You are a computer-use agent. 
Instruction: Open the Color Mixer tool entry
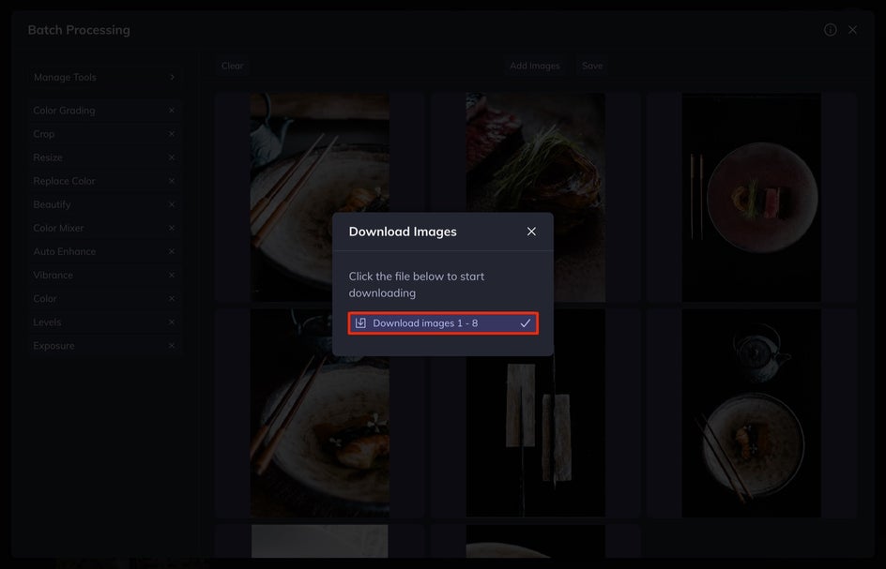104,228
